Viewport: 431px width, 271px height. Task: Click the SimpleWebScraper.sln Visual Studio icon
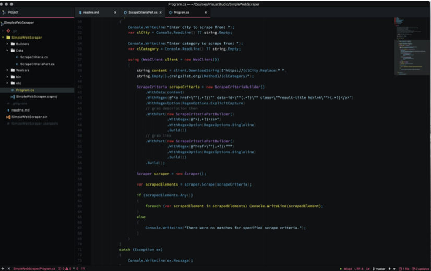(8, 117)
